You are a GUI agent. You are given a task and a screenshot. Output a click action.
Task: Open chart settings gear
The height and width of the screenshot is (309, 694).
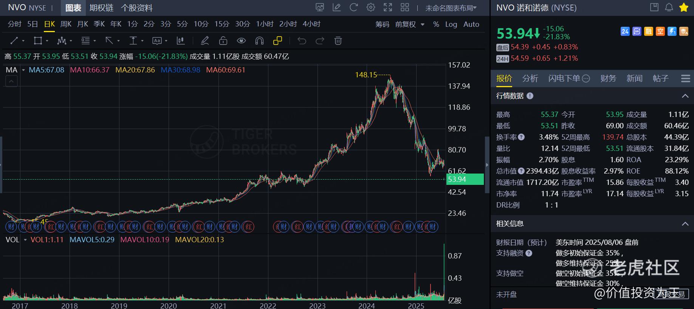pyautogui.click(x=371, y=7)
